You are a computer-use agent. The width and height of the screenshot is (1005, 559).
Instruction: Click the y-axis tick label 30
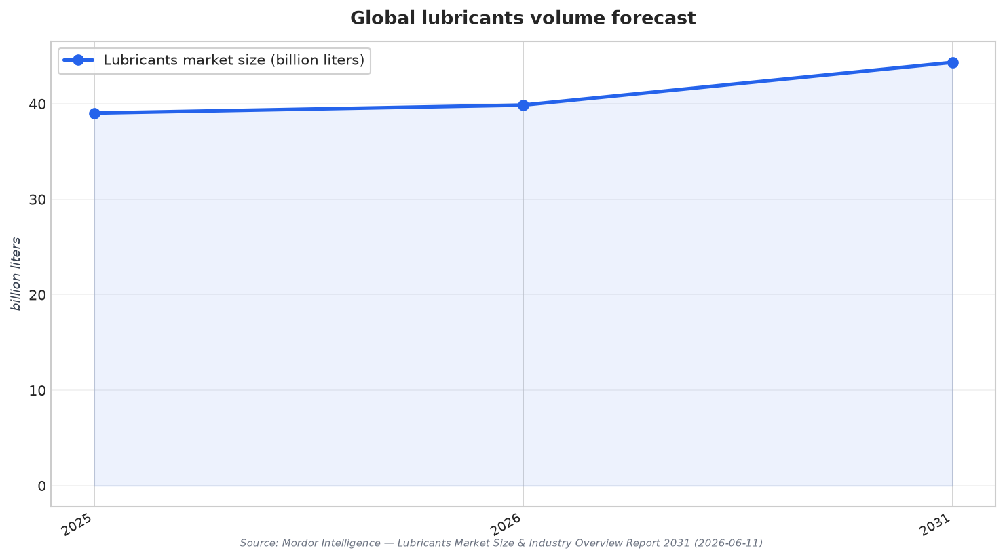click(x=38, y=199)
